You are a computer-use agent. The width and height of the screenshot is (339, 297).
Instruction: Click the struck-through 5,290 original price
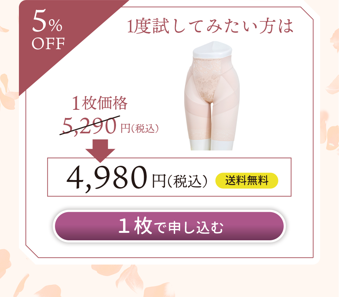click(90, 126)
